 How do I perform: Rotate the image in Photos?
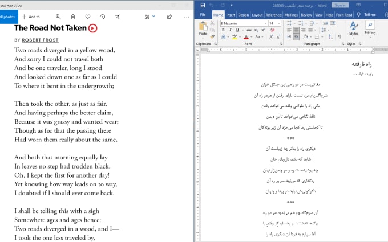point(103,17)
